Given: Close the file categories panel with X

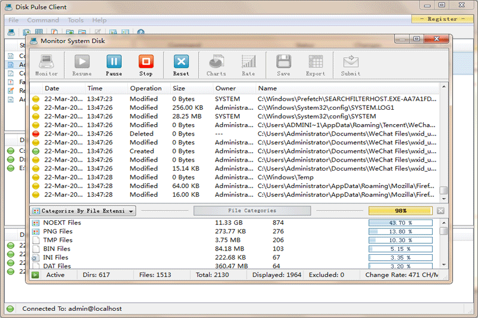Looking at the screenshot, I should (x=440, y=211).
